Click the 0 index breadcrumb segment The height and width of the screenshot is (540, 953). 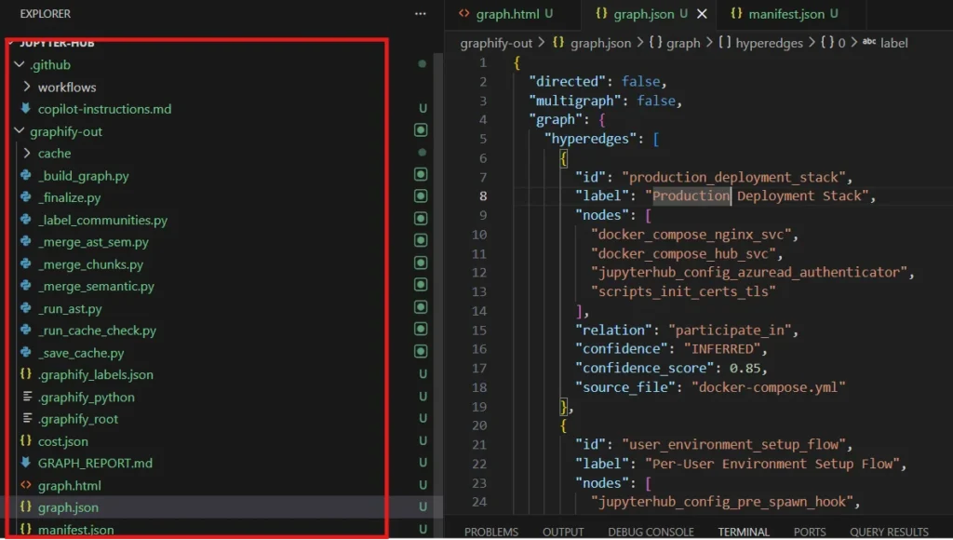click(841, 43)
